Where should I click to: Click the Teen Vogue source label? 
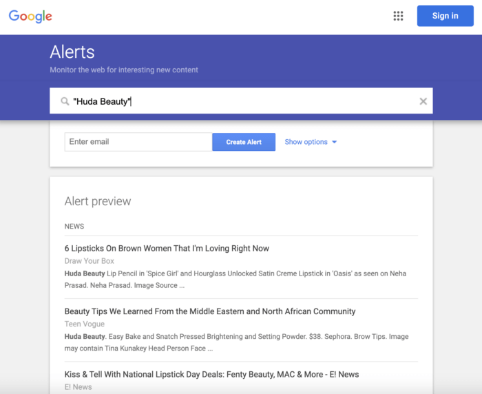point(85,324)
